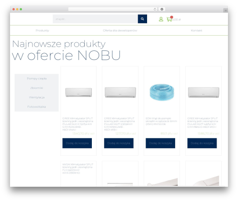The height and width of the screenshot is (201, 238).
Task: Add the 1217,70 zł GREE PULAR MATT to cart
Action: point(119,143)
